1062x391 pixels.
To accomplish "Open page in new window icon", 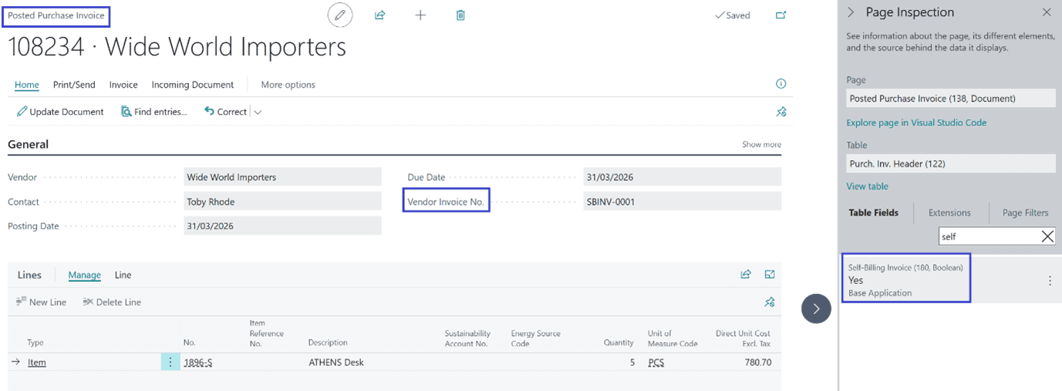I will coord(780,15).
